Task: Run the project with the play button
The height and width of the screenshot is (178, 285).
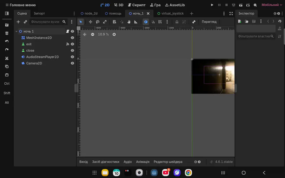Action: point(212,5)
